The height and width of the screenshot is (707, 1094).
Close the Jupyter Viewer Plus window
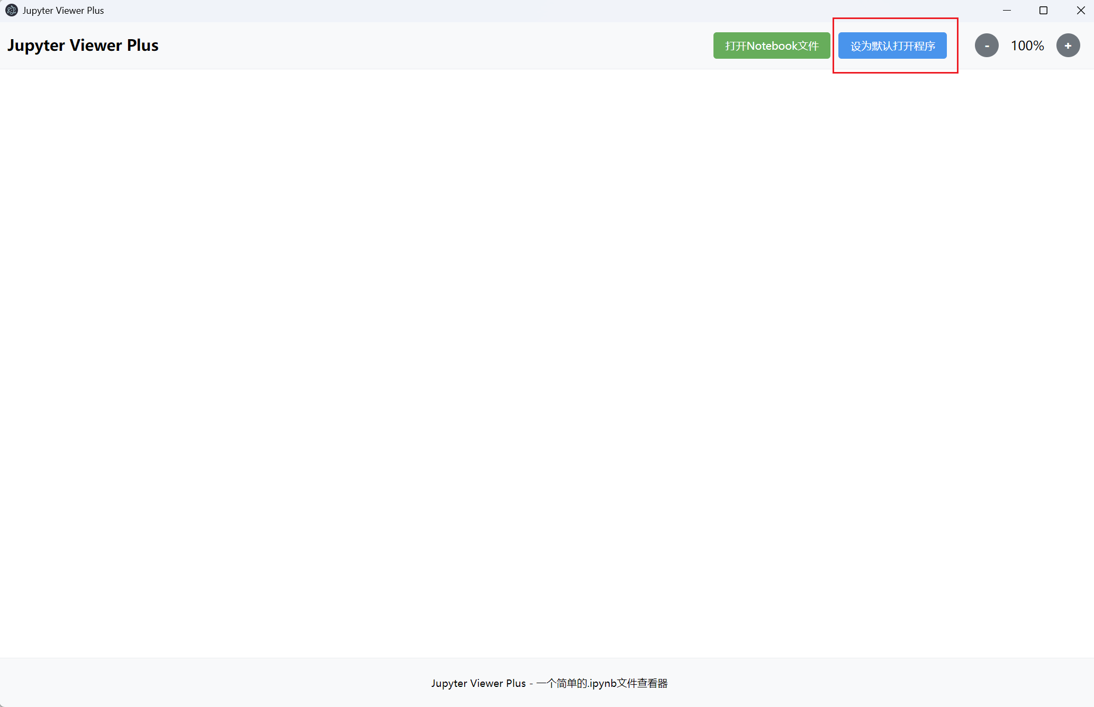(x=1081, y=10)
